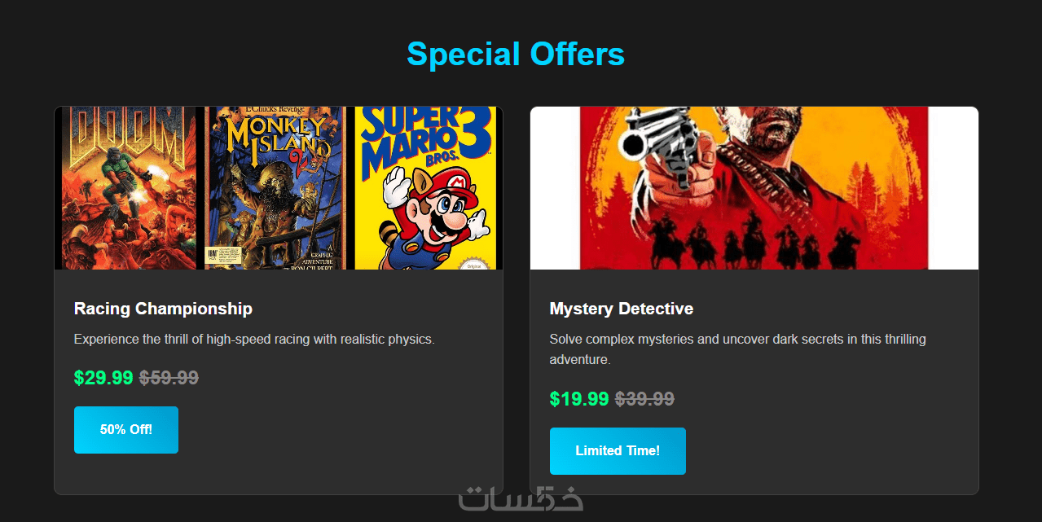Screen dimensions: 1042x522
Task: Click the Khamsat watermark logo
Action: tap(521, 499)
